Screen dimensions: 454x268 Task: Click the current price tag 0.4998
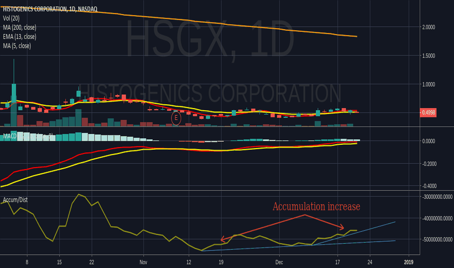(428, 113)
